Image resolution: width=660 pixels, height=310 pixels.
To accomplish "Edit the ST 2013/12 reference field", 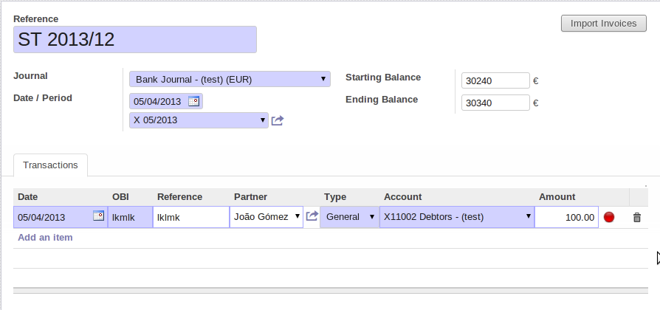I will tap(134, 40).
